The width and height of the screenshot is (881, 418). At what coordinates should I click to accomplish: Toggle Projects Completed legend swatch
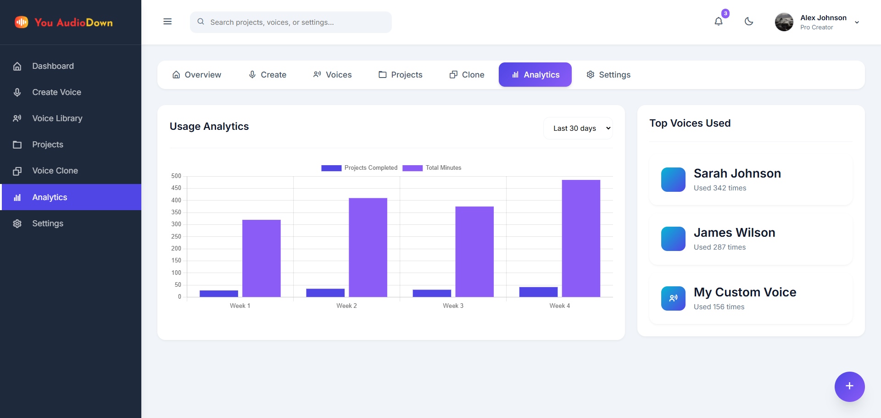click(x=331, y=168)
